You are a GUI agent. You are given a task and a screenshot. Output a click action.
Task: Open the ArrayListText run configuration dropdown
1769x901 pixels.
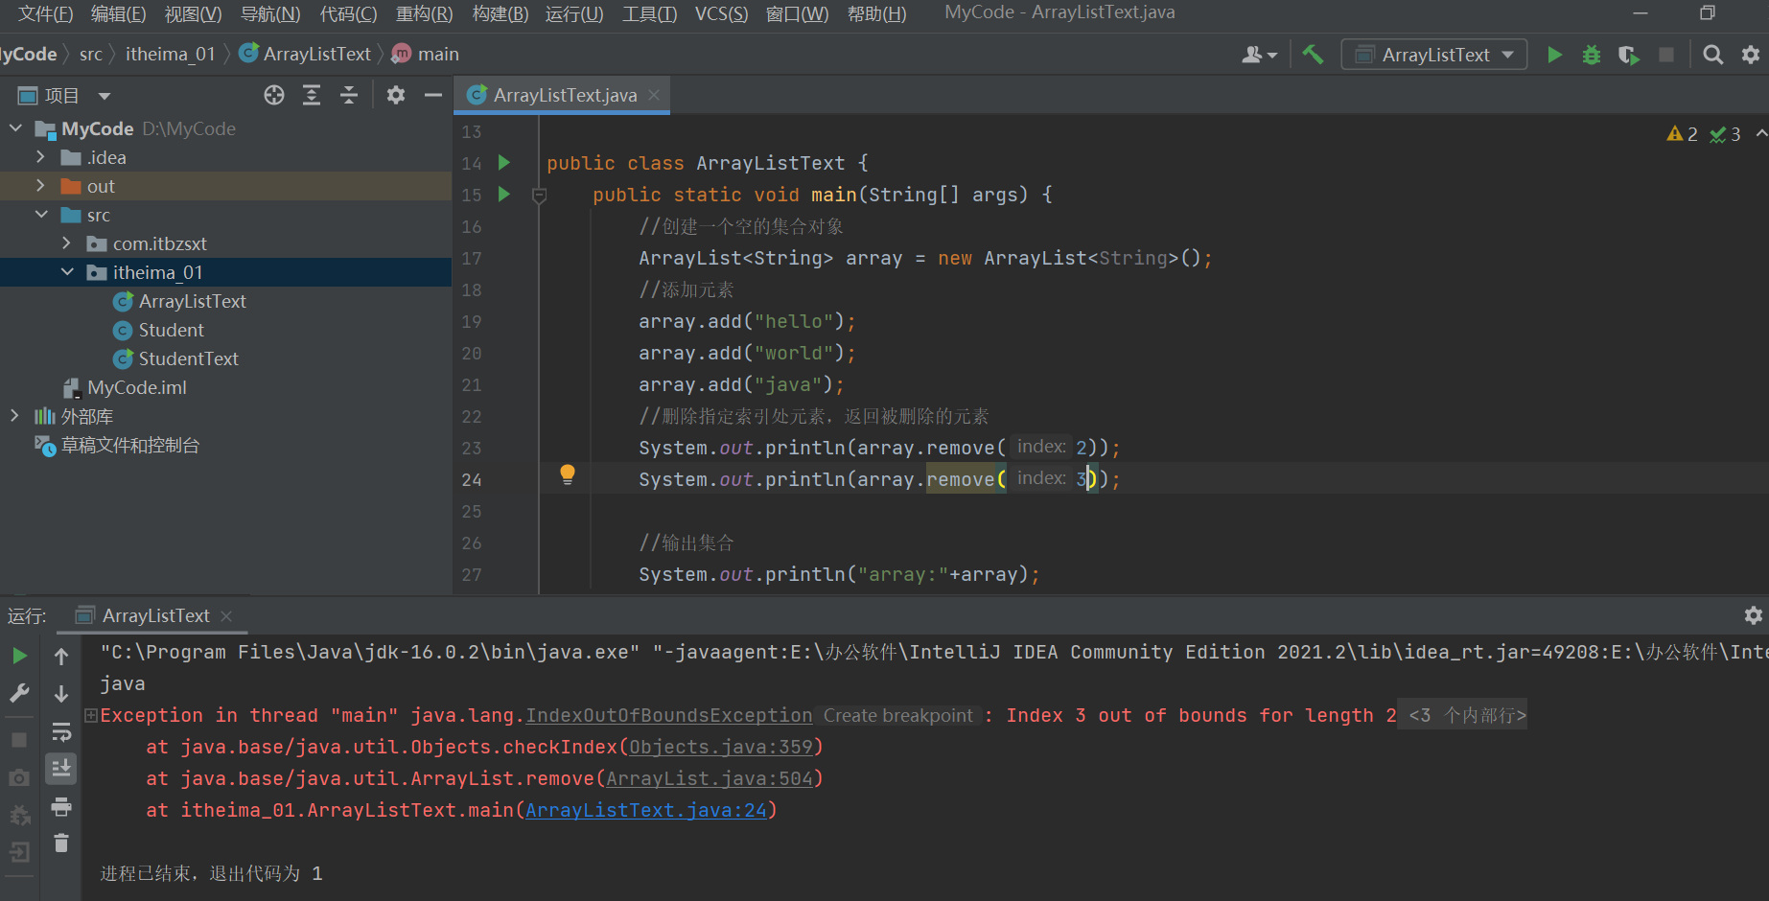(1434, 55)
